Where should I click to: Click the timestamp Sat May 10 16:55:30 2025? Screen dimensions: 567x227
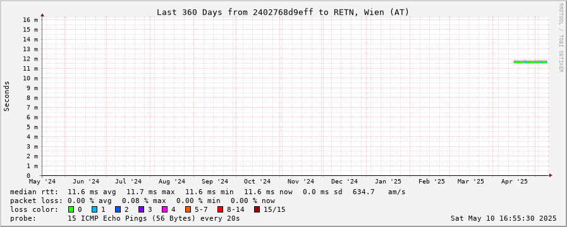click(x=504, y=218)
